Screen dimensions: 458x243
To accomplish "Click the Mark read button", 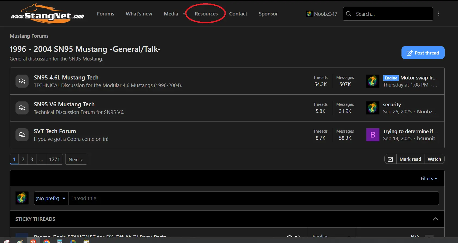I will point(410,159).
